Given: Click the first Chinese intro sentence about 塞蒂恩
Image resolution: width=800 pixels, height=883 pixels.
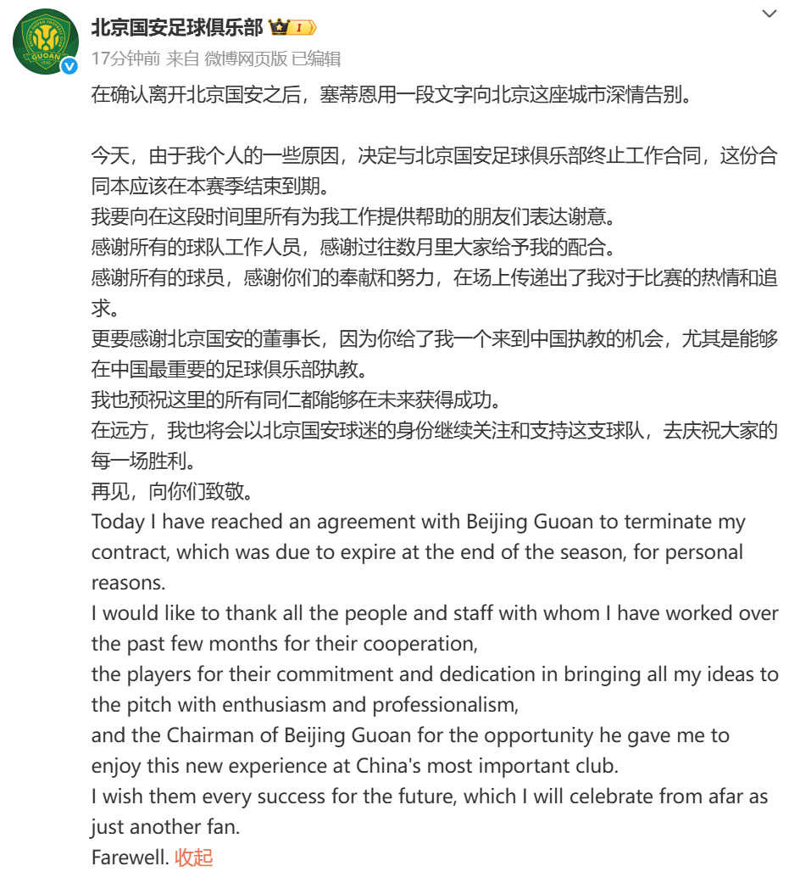Looking at the screenshot, I should point(391,94).
